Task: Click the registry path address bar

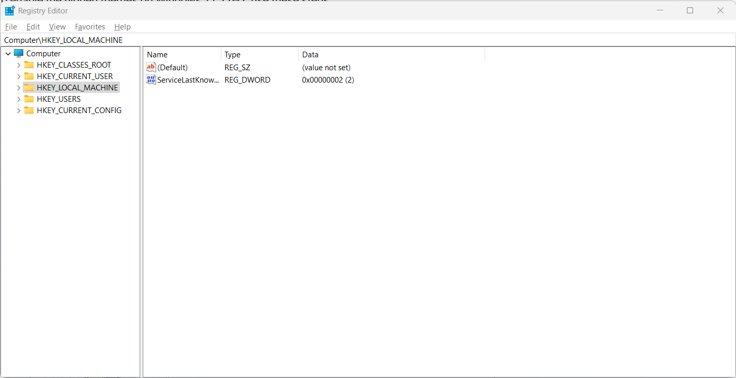Action: click(368, 40)
